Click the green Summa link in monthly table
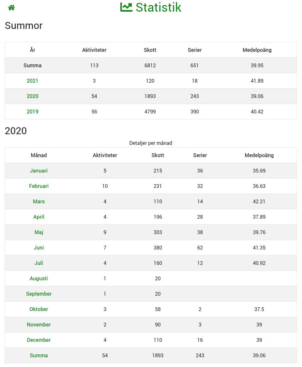Screen dimensions: 302x367 click(39, 355)
